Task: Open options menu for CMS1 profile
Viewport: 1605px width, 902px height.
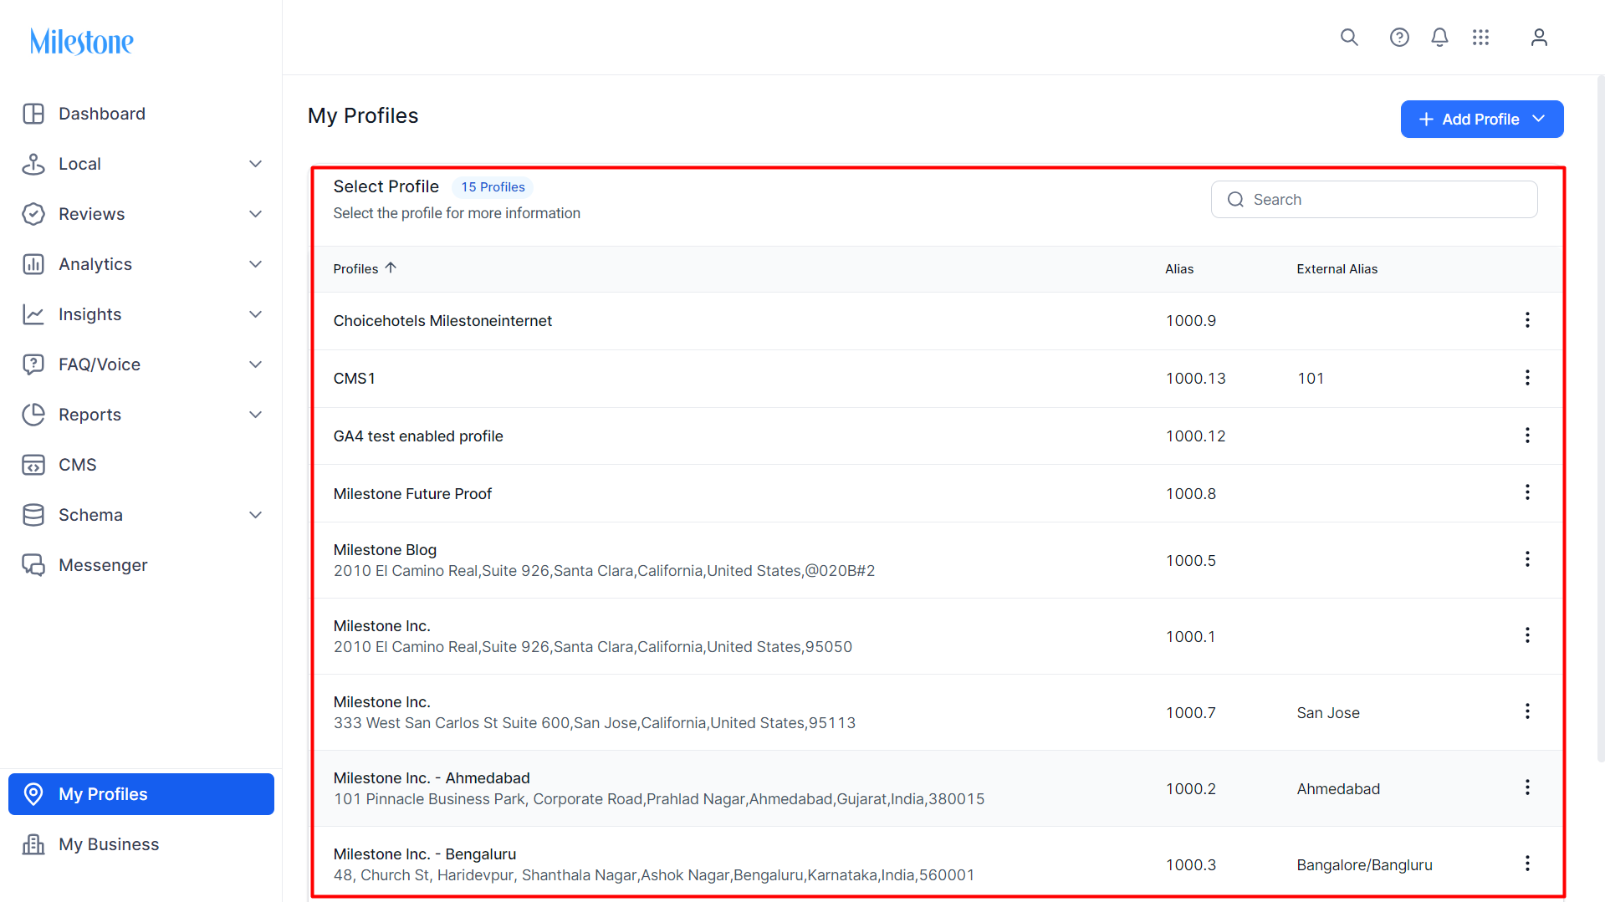Action: pos(1527,378)
